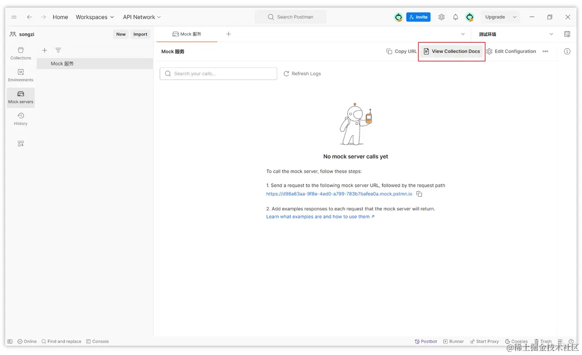
Task: Switch to the Mock 服务 tab
Action: pyautogui.click(x=187, y=34)
